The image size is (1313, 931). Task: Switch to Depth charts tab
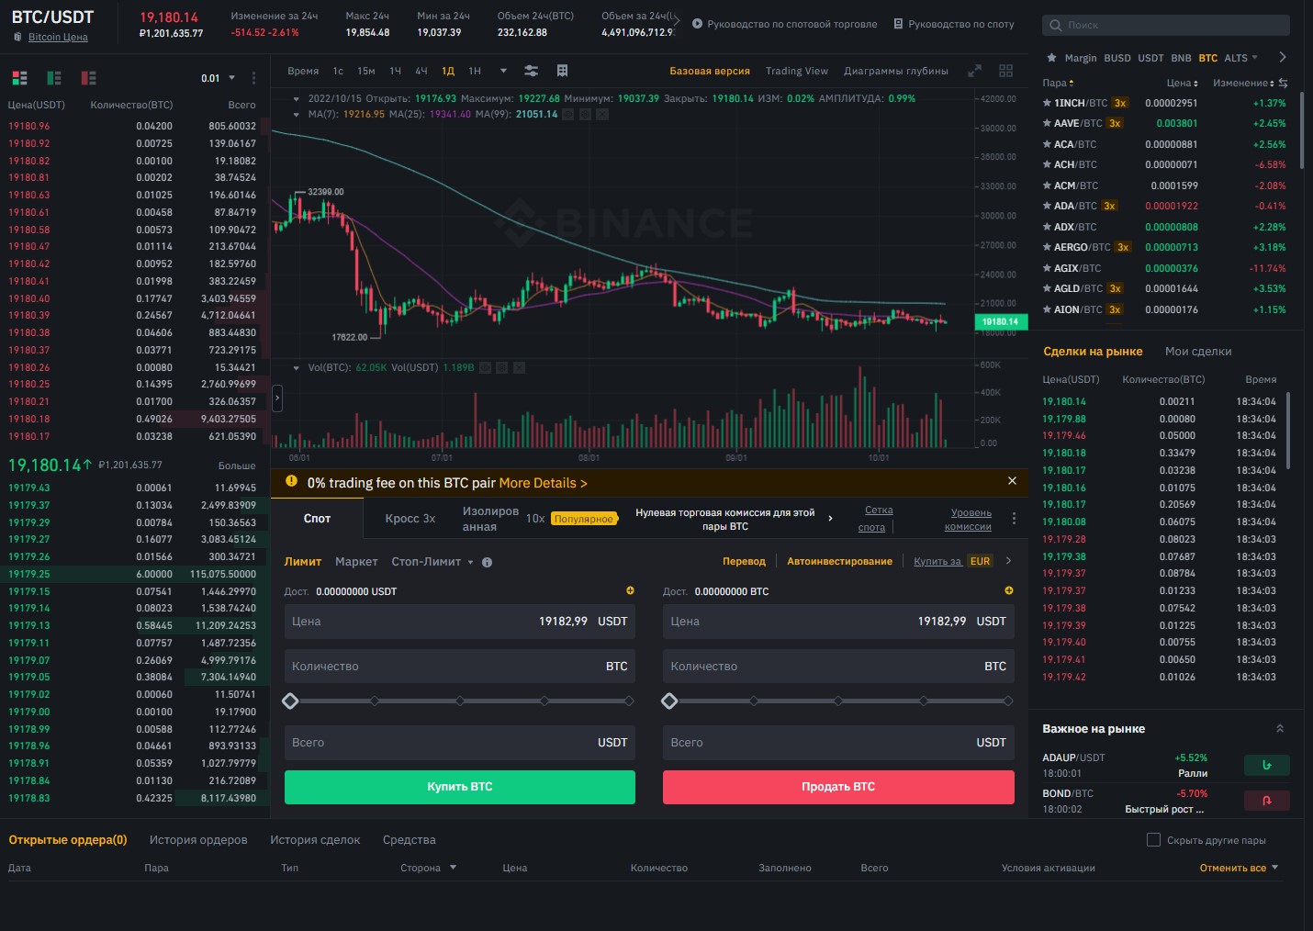(895, 71)
